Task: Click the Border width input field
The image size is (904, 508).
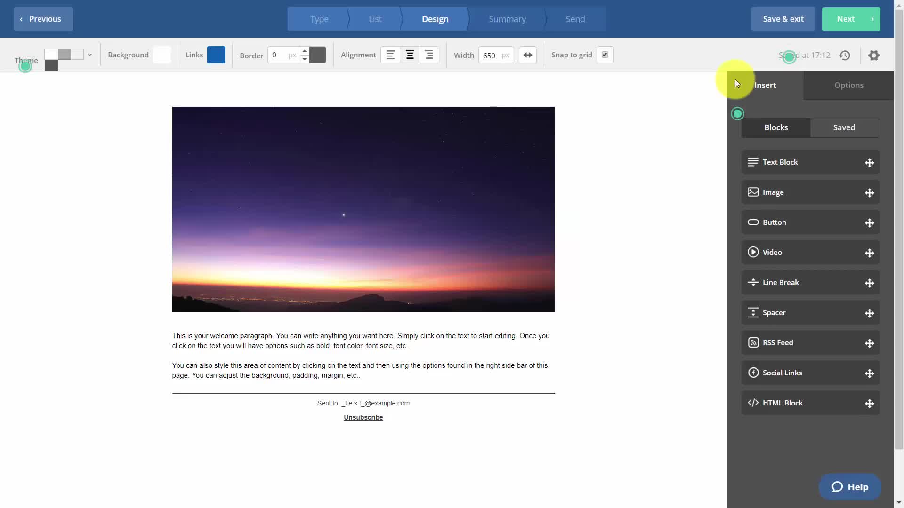Action: pyautogui.click(x=283, y=55)
